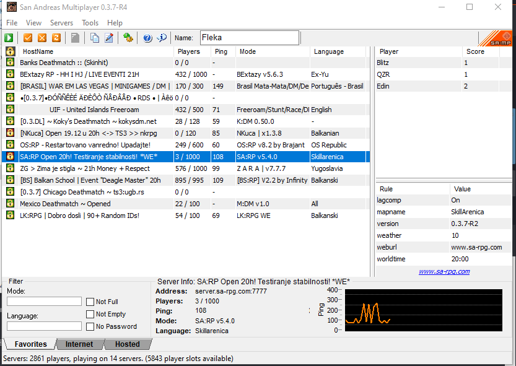
Task: Enable the No Password filter checkbox
Action: click(90, 326)
